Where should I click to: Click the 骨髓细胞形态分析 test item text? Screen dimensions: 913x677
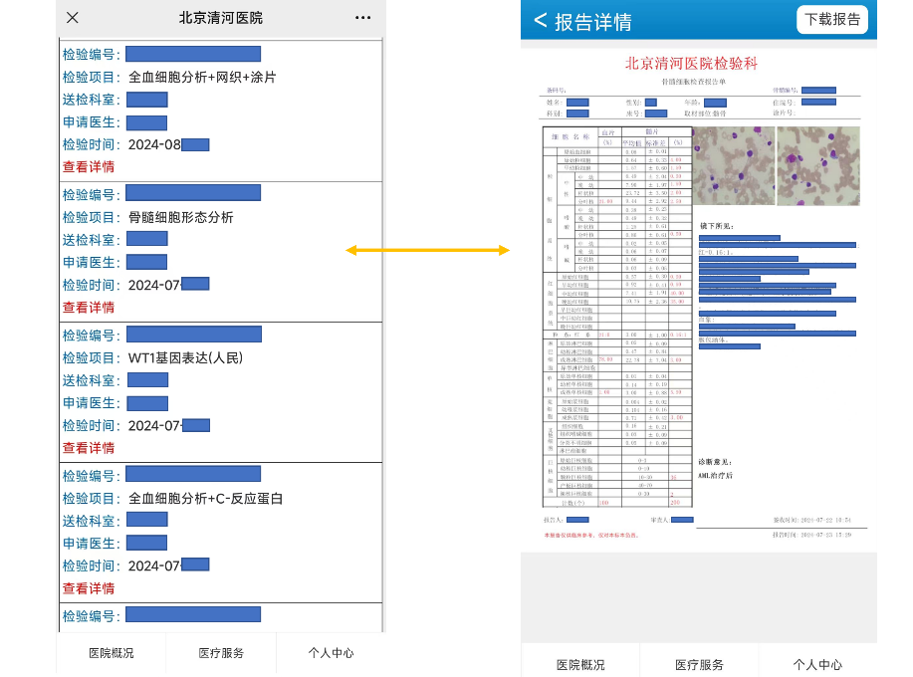pyautogui.click(x=181, y=217)
